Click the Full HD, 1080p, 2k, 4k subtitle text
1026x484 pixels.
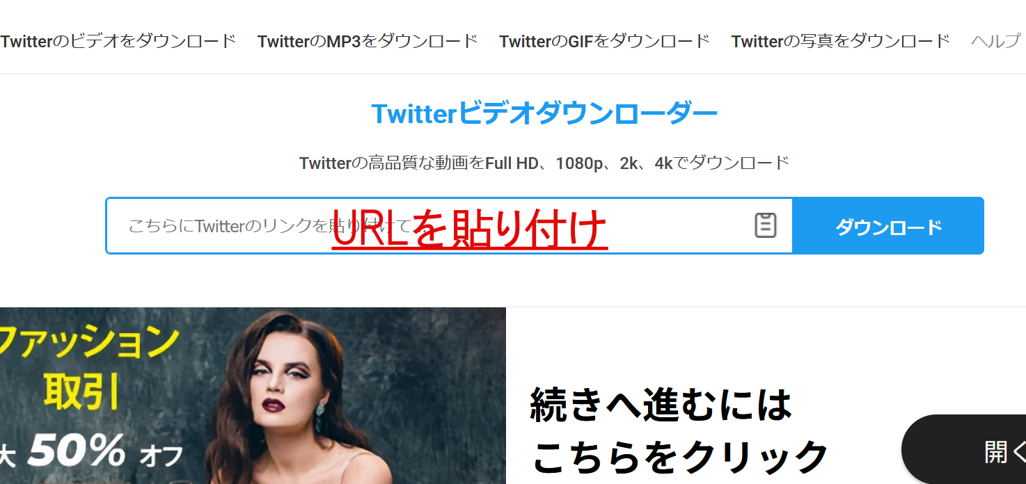pyautogui.click(x=544, y=163)
